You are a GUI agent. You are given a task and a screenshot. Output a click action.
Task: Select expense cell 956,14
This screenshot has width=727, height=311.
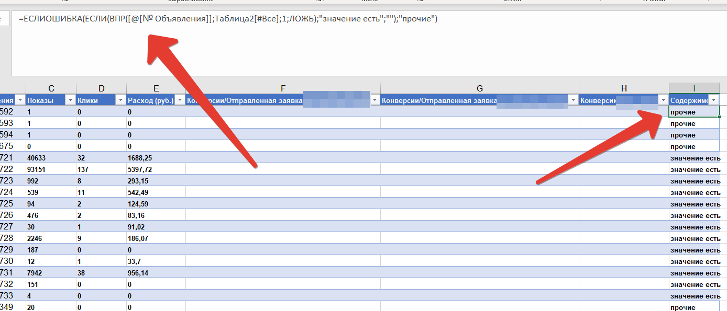(x=156, y=273)
